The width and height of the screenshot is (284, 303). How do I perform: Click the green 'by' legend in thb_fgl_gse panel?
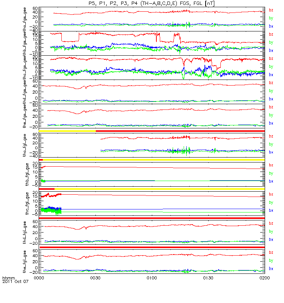pos(271,173)
